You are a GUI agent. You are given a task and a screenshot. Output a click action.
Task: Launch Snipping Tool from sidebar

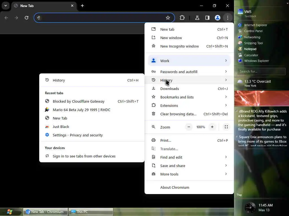251,43
